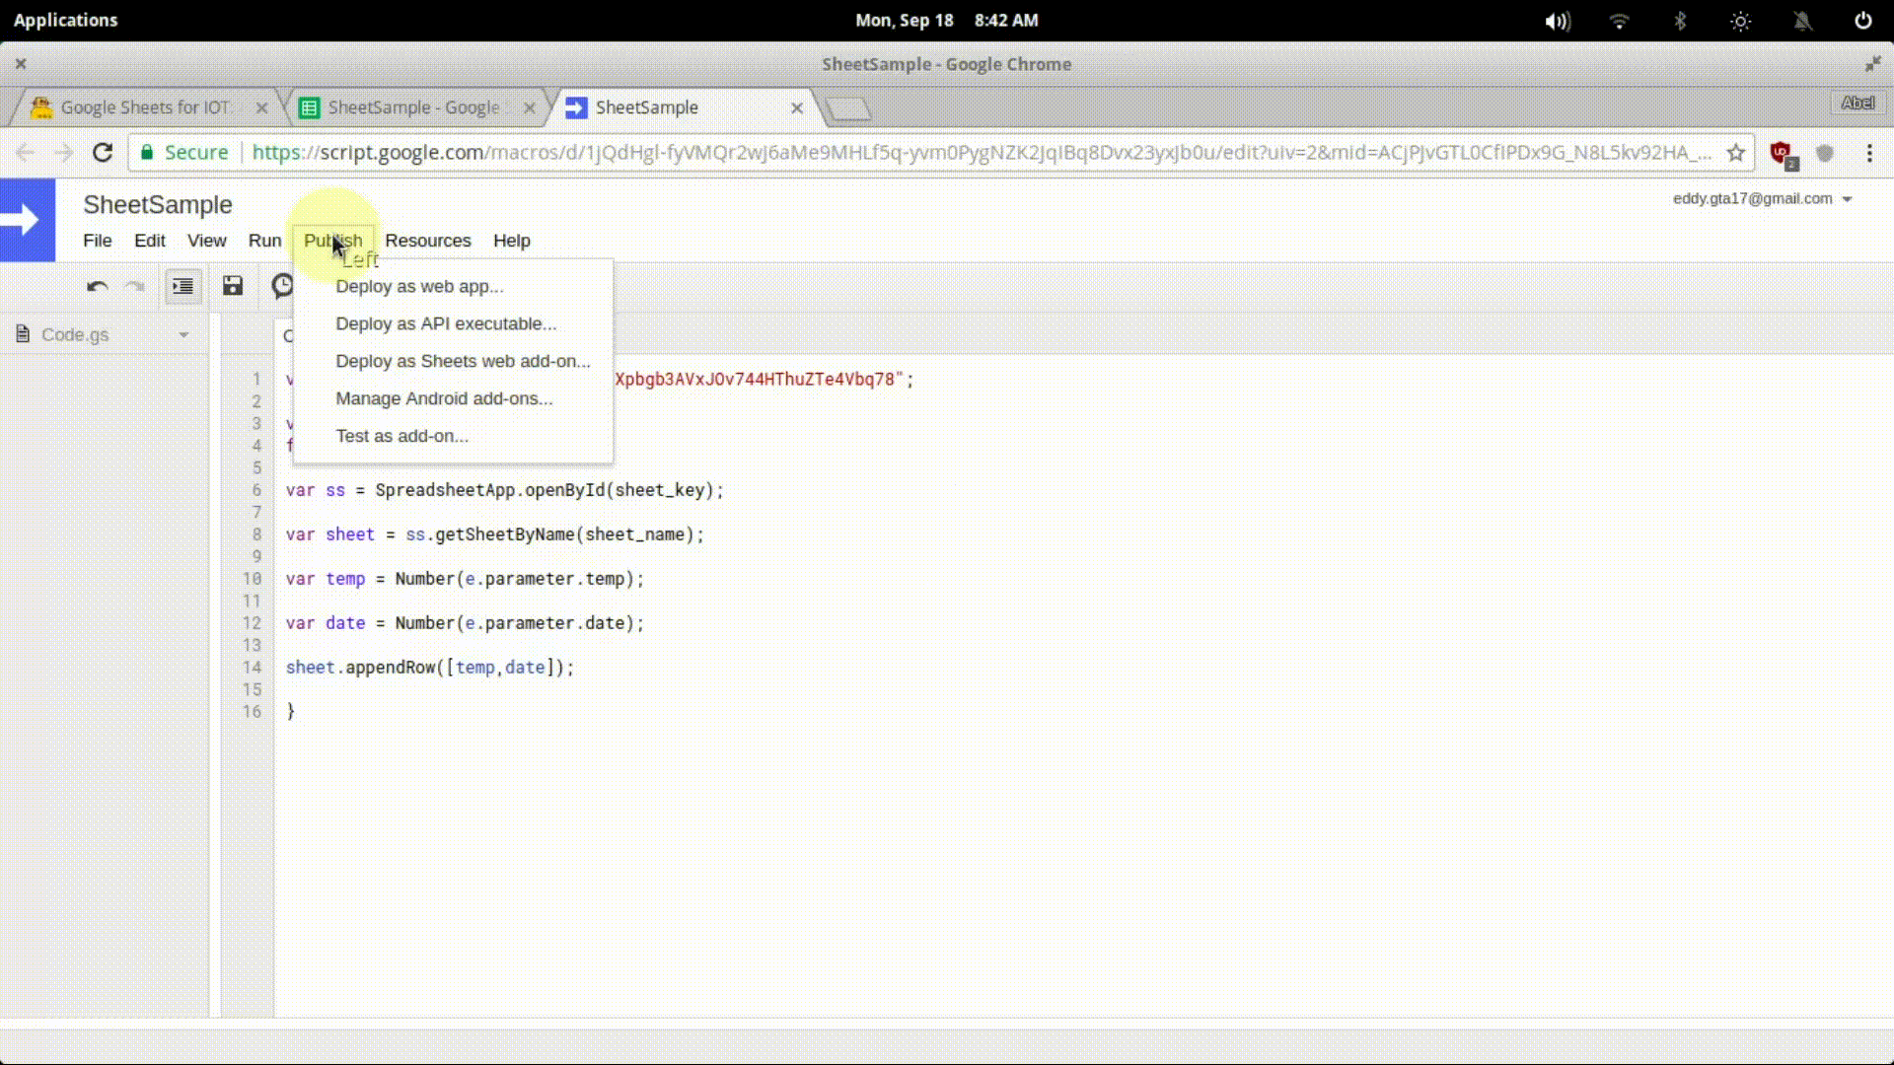Click the closing brace on line 16
This screenshot has height=1065, width=1894.
click(x=290, y=712)
